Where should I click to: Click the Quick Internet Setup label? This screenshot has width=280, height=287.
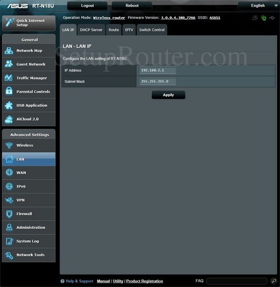tap(30, 23)
